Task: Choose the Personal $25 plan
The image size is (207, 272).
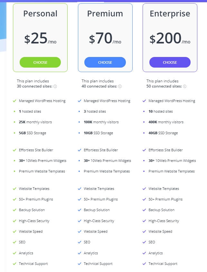Action: click(40, 62)
